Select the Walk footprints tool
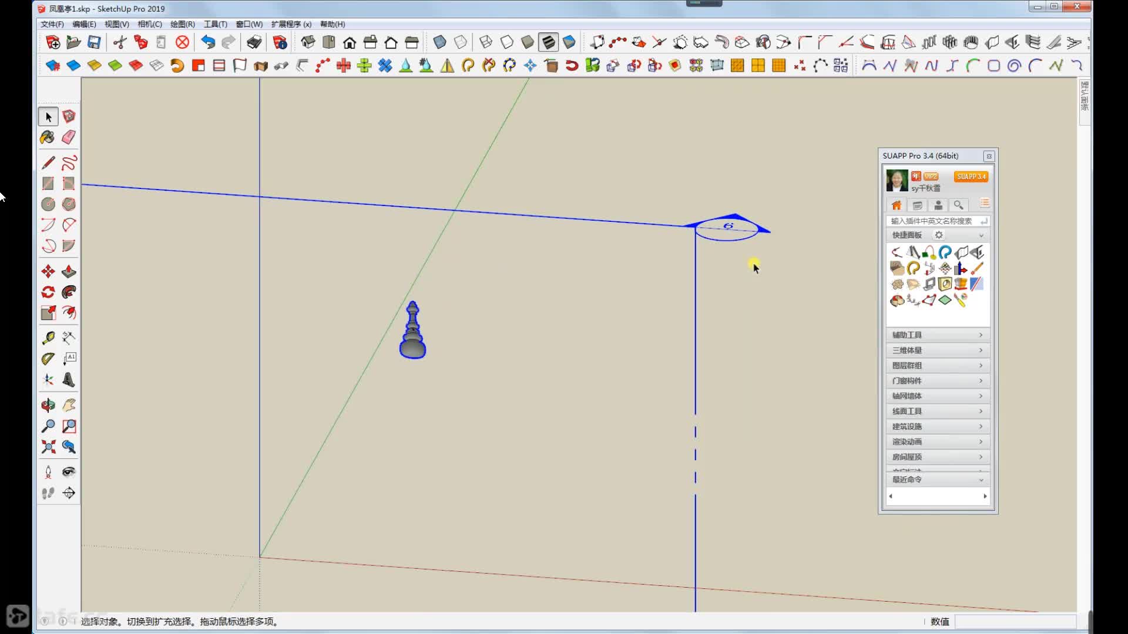 point(48,493)
